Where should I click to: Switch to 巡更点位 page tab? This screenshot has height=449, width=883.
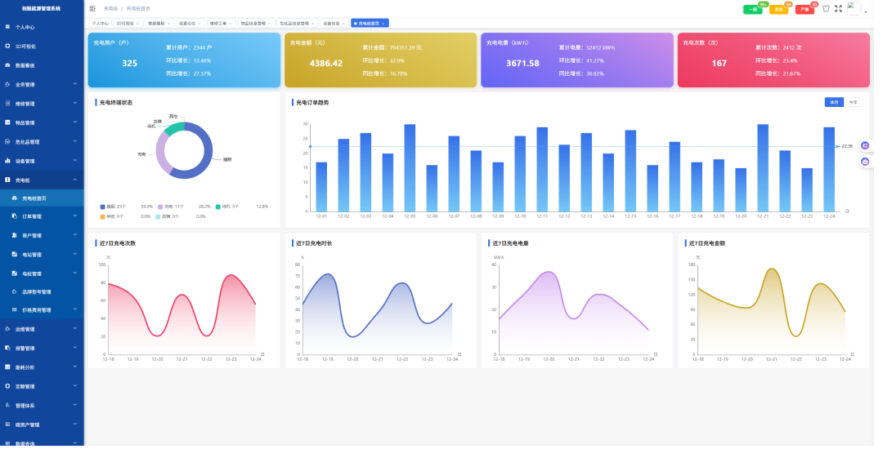[190, 23]
